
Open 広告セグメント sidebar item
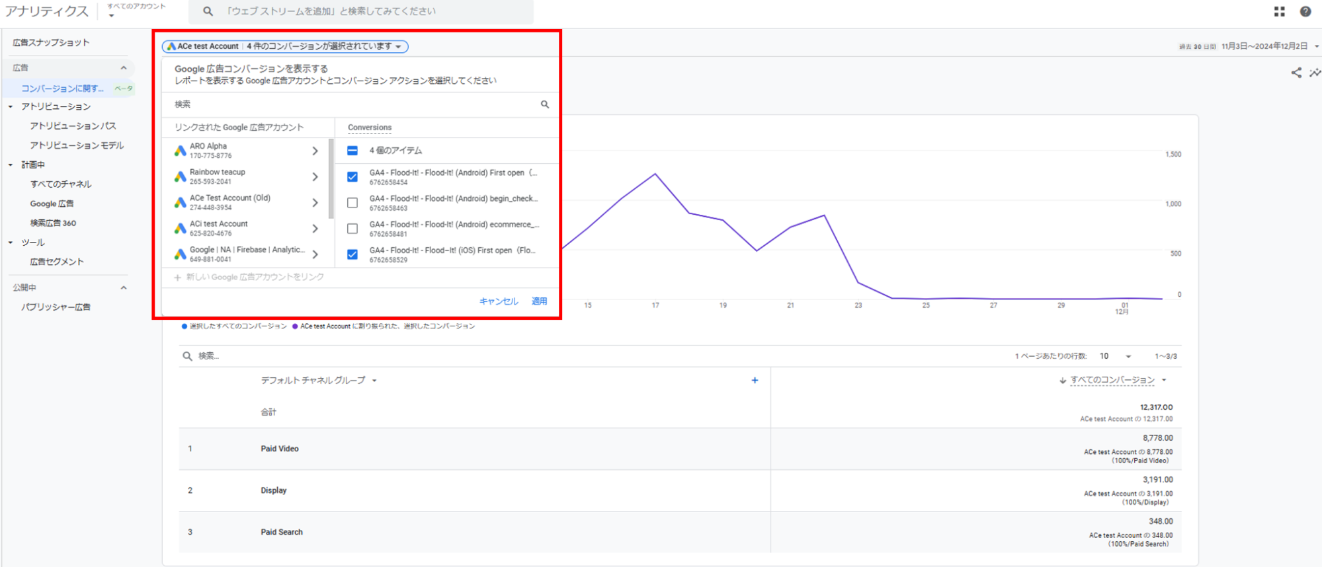click(x=57, y=262)
